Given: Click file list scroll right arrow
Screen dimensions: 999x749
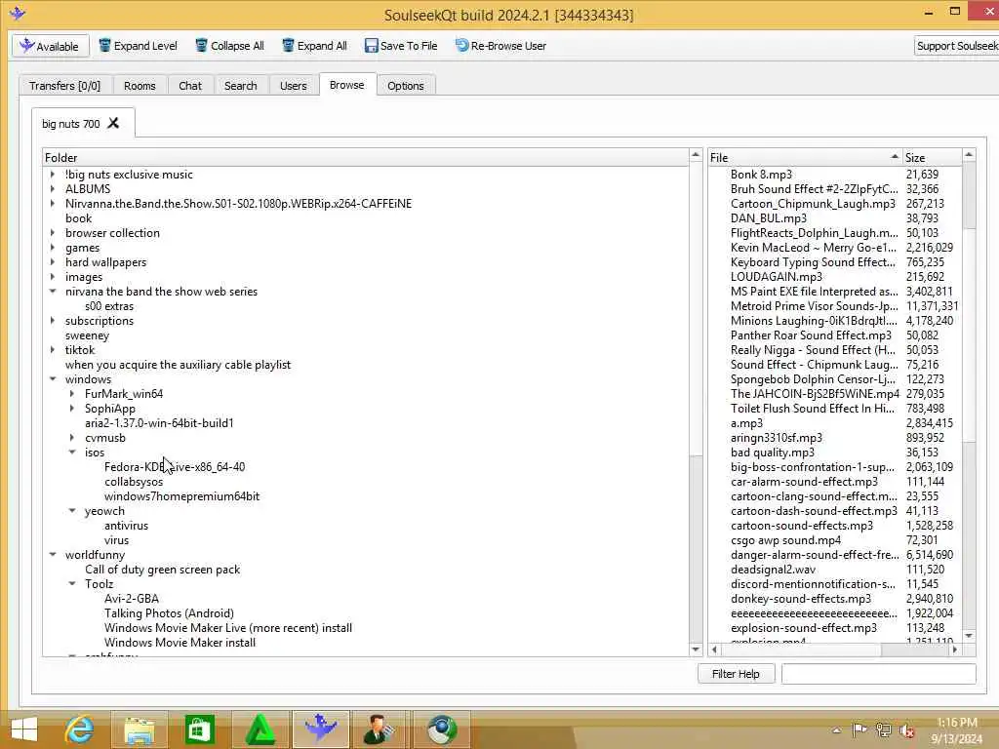Looking at the screenshot, I should [x=954, y=650].
